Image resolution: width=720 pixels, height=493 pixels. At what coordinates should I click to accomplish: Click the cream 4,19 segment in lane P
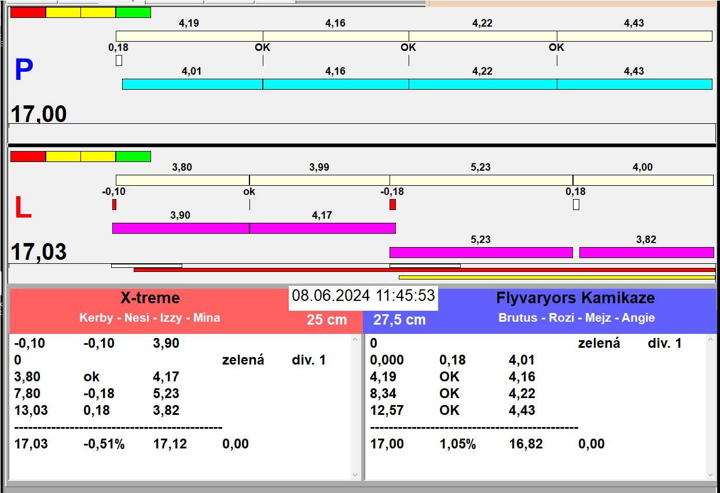pyautogui.click(x=189, y=36)
